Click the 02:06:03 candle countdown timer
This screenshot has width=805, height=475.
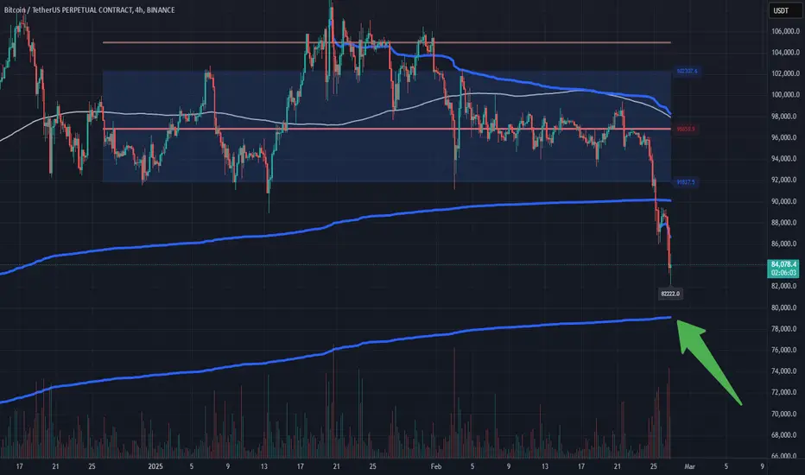(x=783, y=273)
